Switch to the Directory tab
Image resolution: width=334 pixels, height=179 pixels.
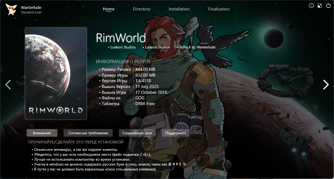click(x=142, y=9)
